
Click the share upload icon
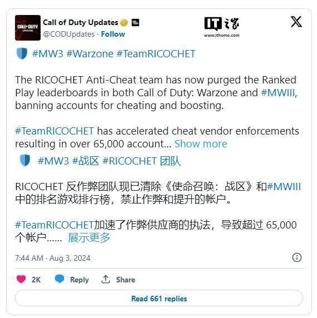point(106,279)
